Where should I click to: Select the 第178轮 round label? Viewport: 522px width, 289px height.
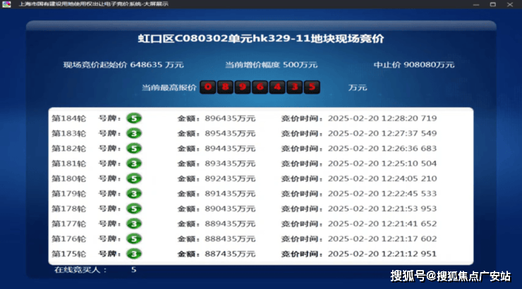click(x=69, y=209)
